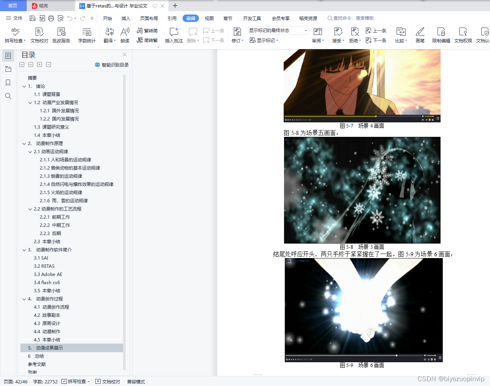Open the bookmark sidebar icon
This screenshot has width=490, height=386.
click(8, 83)
